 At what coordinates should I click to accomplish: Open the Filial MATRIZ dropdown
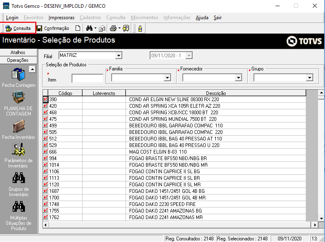(x=119, y=55)
